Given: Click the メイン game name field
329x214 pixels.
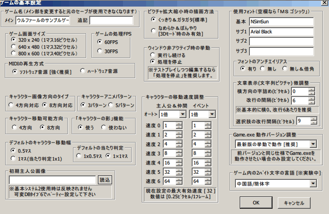Looking at the screenshot, I should pos(42,20).
